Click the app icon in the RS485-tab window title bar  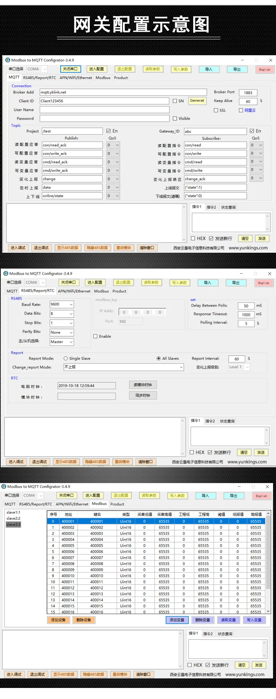[6, 273]
